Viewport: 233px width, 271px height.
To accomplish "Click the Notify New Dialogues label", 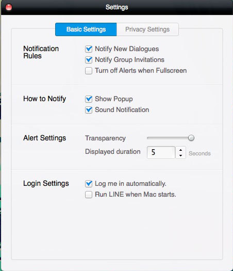I will point(127,49).
